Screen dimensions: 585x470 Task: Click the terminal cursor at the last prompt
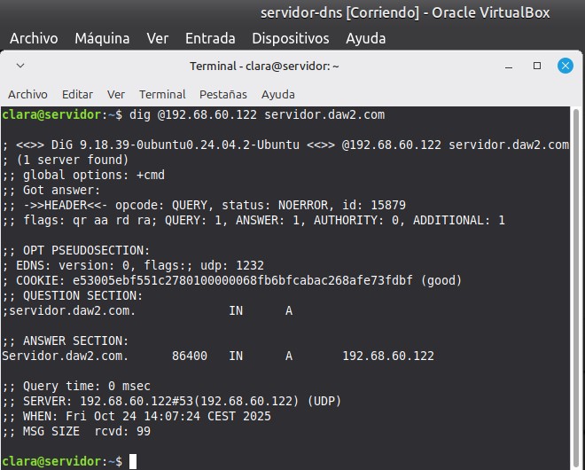(132, 461)
